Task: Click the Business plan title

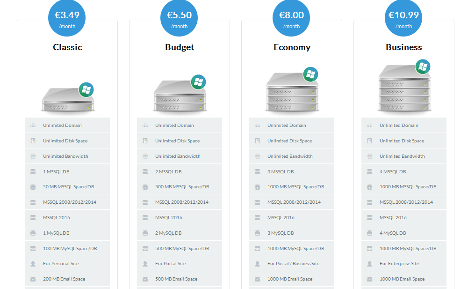Action: [404, 47]
